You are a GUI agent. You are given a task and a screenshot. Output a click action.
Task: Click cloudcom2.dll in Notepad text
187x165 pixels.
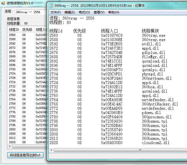tap(156, 143)
